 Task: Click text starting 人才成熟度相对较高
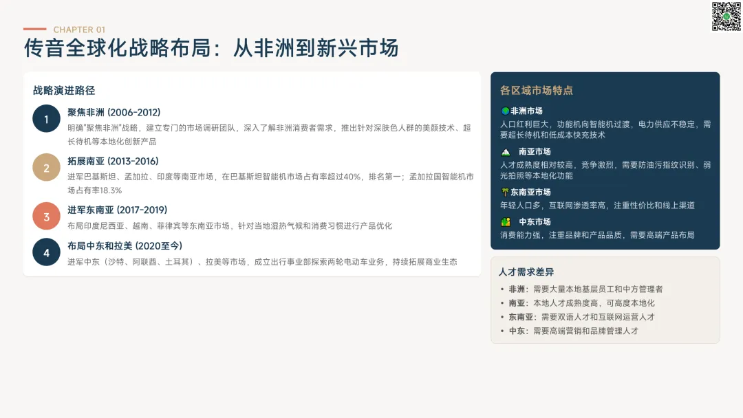pos(605,170)
